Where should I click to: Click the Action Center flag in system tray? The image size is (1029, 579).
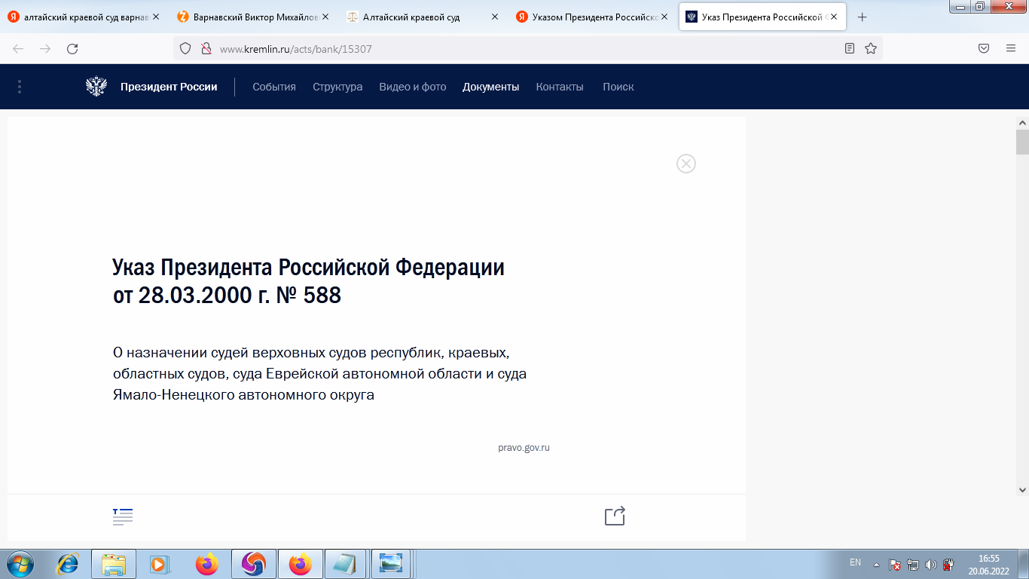tap(895, 565)
